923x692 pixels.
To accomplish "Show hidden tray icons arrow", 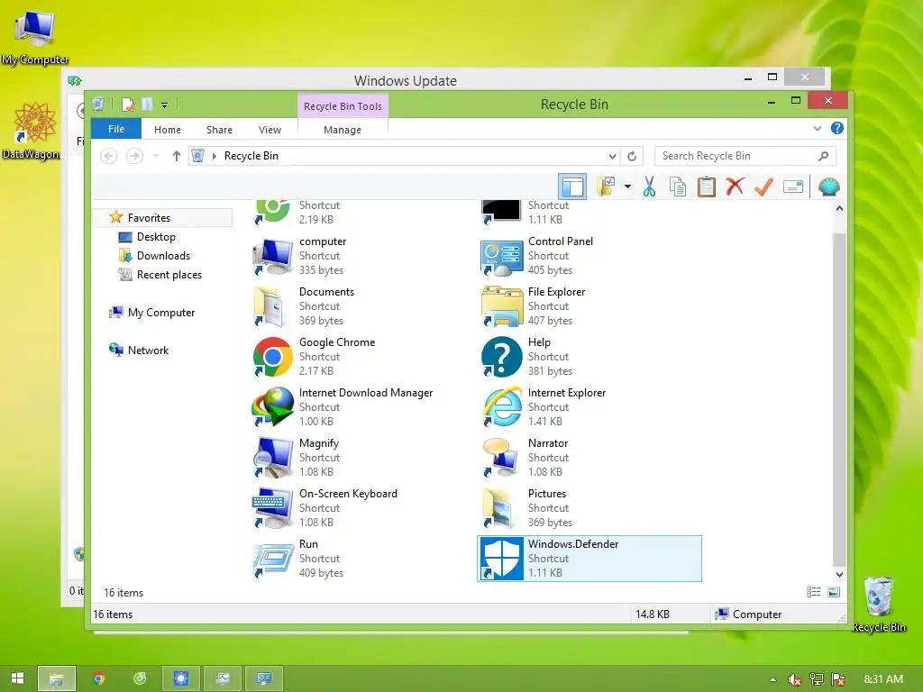I will click(x=772, y=679).
